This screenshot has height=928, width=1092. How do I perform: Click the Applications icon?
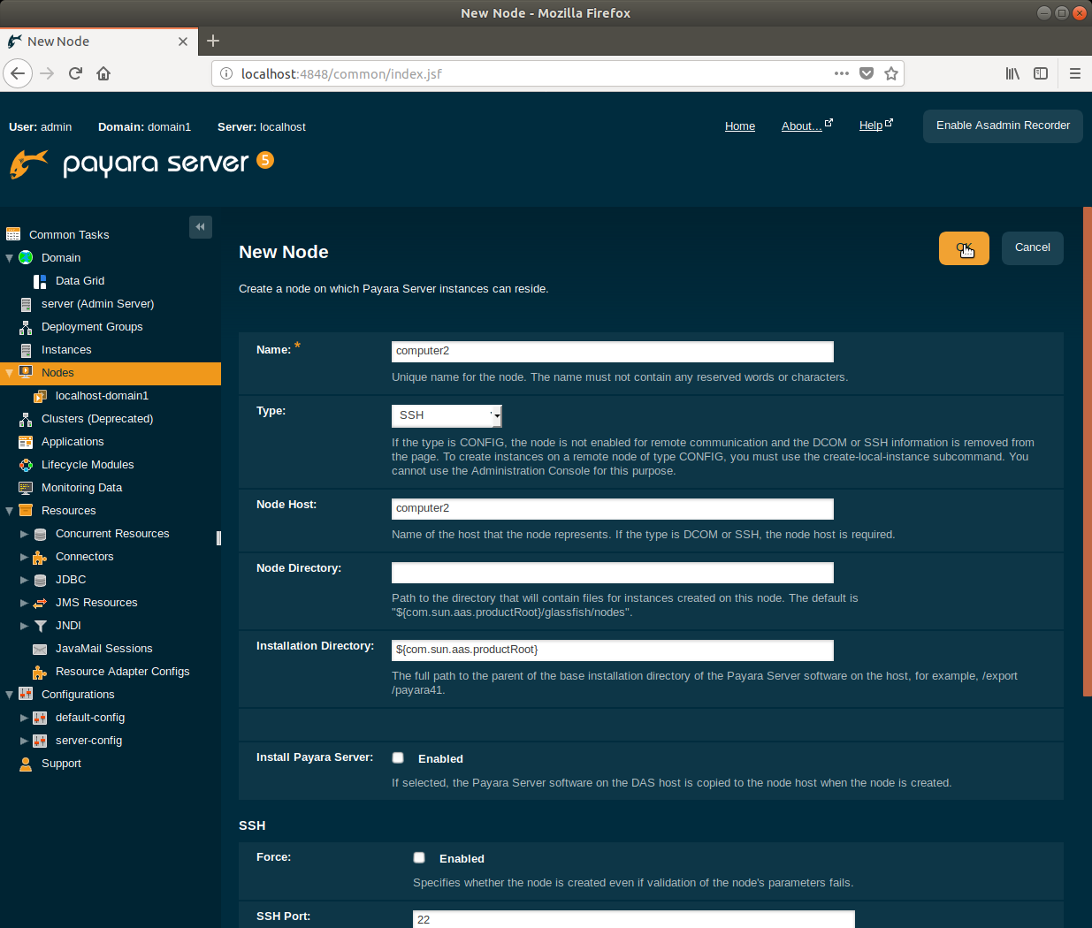26,442
